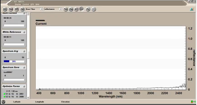Viewport: 197px width, 105px height.
Task: Activate the Zm zoom tool
Action: pos(71,9)
